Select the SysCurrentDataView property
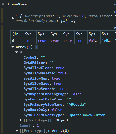Viewport: 116px width, 134px height. coord(47,99)
